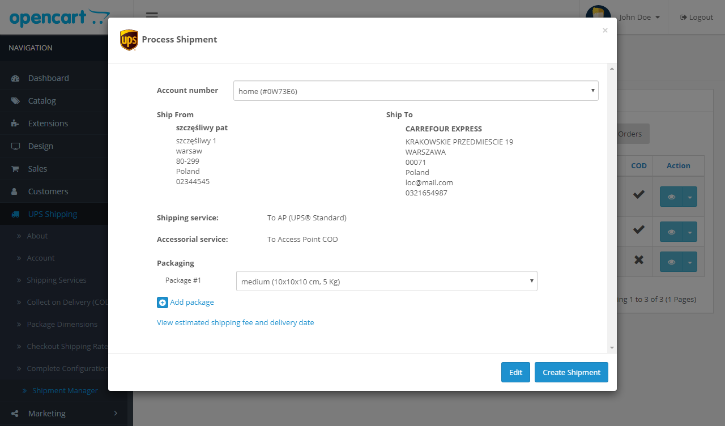Click the loc@mail.com email text
The height and width of the screenshot is (426, 725).
point(429,182)
